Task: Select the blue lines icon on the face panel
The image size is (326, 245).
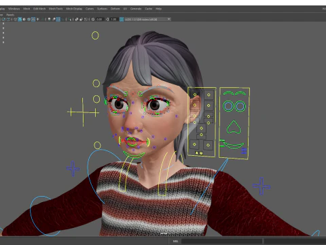Action: tap(244, 151)
